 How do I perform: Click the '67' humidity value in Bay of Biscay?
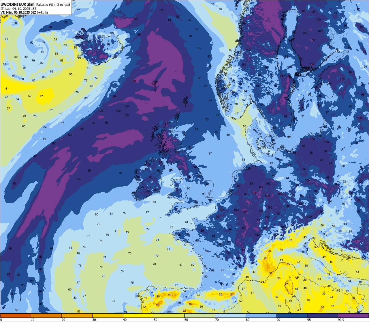(x=181, y=265)
